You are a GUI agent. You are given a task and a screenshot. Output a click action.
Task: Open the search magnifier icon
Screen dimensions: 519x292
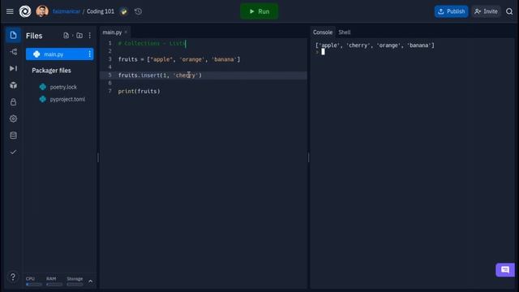pyautogui.click(x=509, y=11)
